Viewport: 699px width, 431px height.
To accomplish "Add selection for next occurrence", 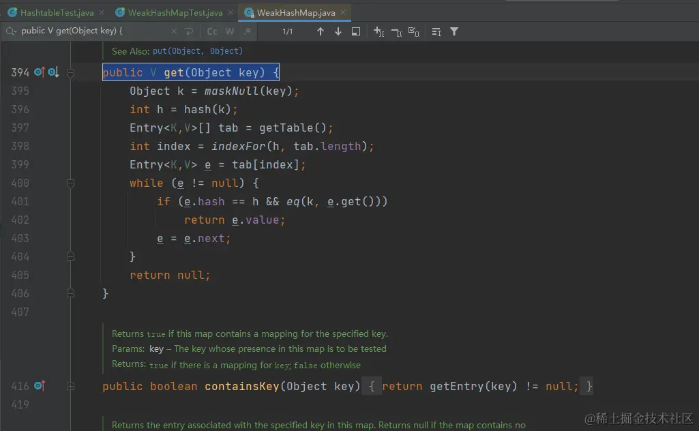I will (x=378, y=31).
